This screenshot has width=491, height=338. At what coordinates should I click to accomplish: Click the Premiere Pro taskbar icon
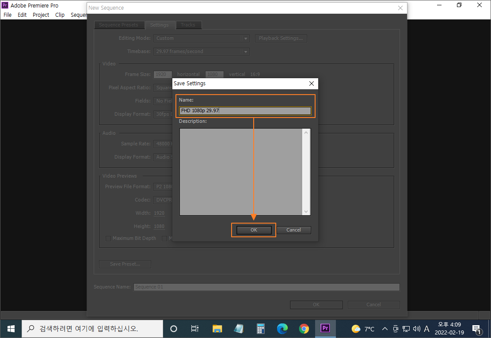click(325, 329)
